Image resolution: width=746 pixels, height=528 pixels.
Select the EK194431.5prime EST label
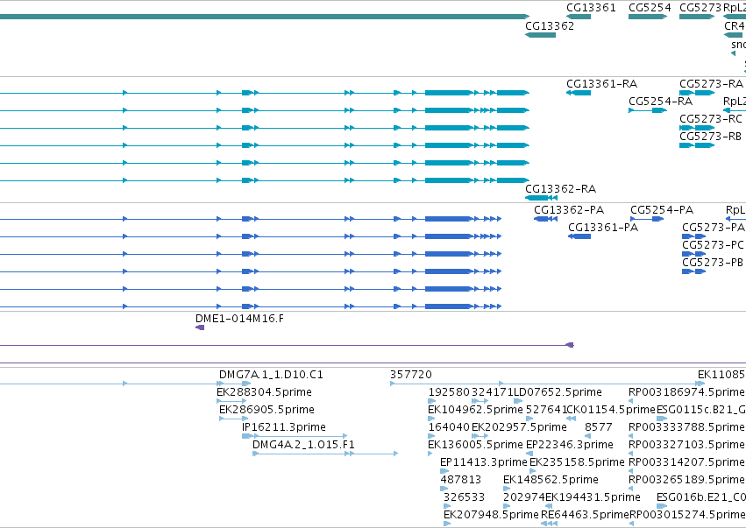click(x=593, y=497)
